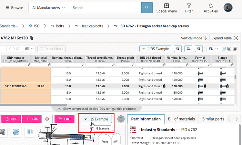The height and width of the screenshot is (145, 242).
Task: Select the compact row density option
Action: tap(224, 49)
